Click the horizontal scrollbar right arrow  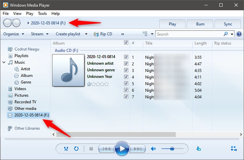tap(241, 134)
